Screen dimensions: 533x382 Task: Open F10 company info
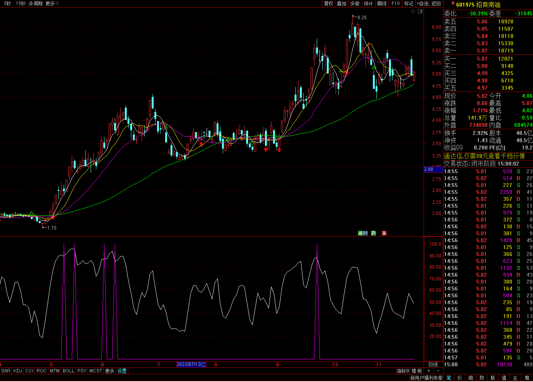point(396,3)
